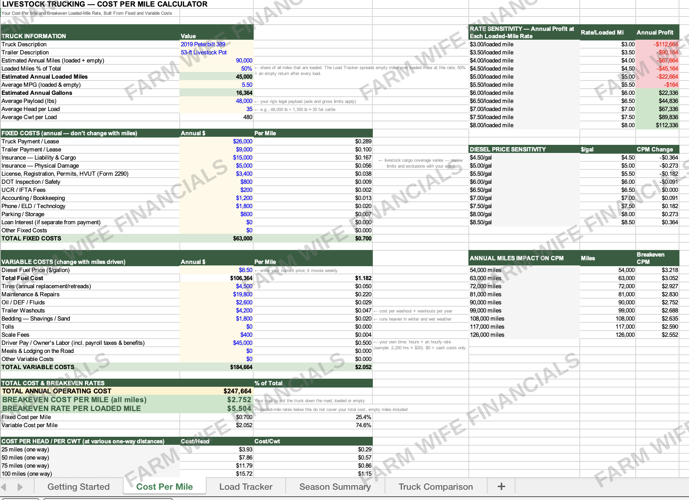Open the Getting Started tab
Image resolution: width=689 pixels, height=500 pixels.
click(x=78, y=487)
